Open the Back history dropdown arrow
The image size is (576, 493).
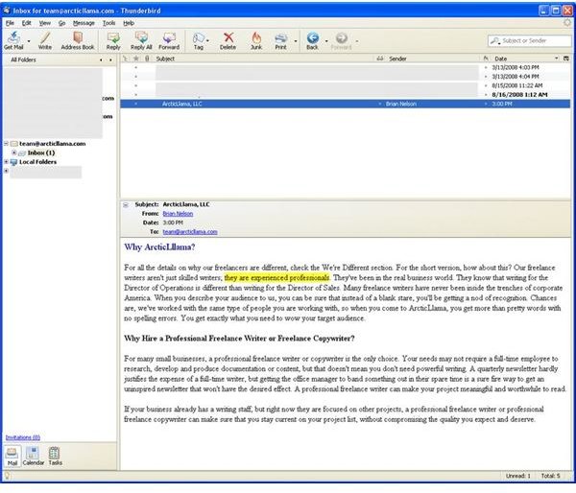(x=326, y=41)
